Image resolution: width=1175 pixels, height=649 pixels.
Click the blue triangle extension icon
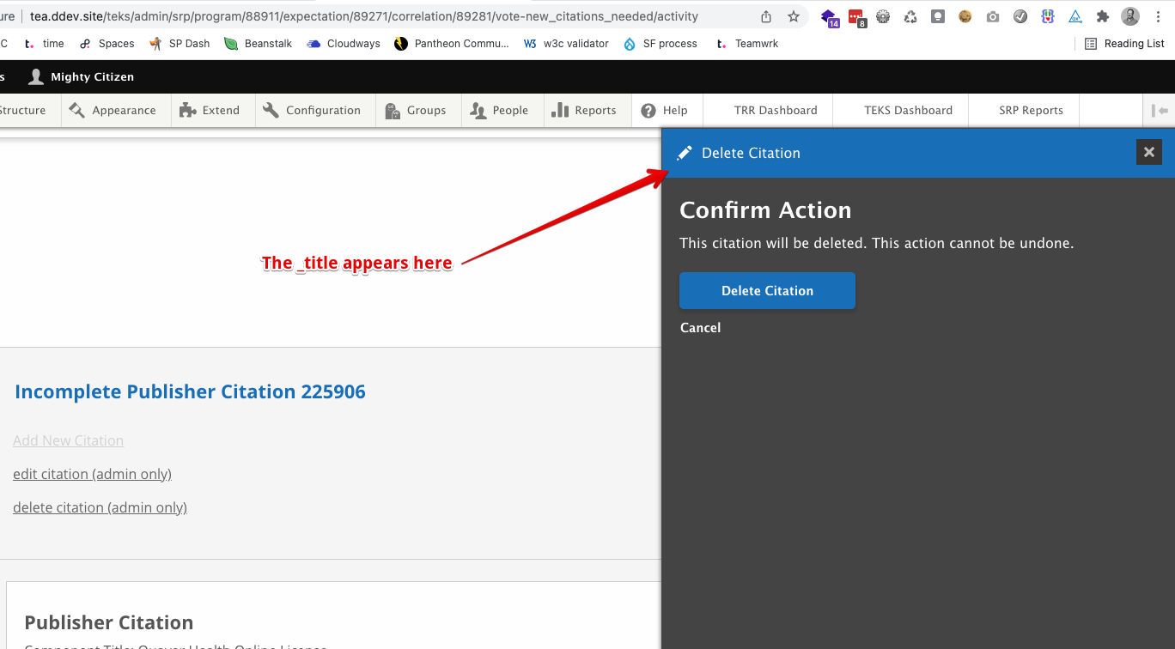[1075, 16]
